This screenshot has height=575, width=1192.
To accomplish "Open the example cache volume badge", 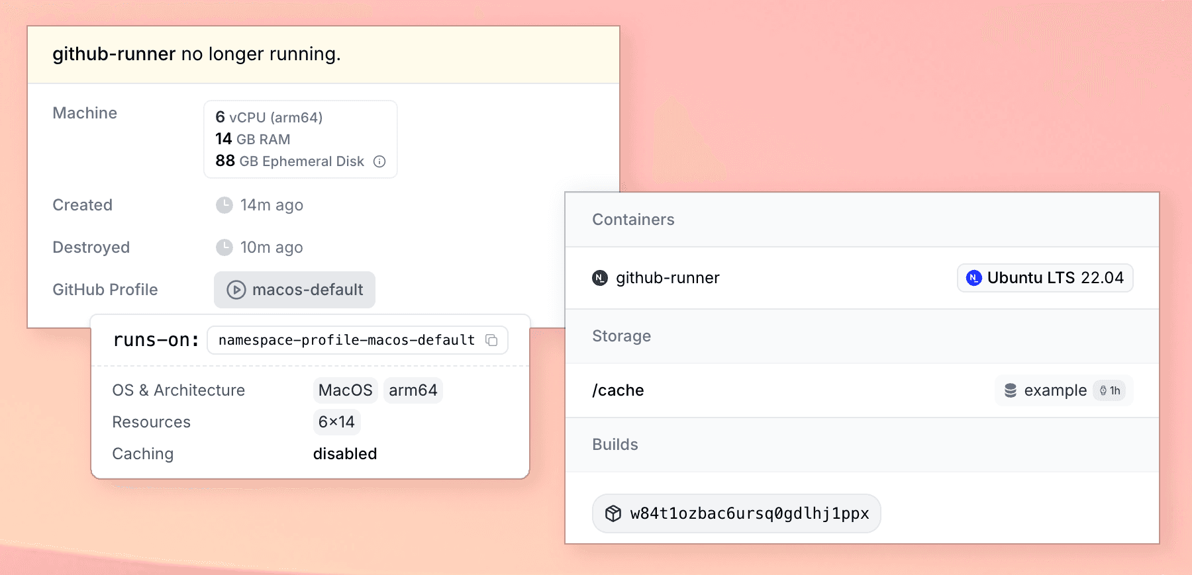I will click(1064, 390).
